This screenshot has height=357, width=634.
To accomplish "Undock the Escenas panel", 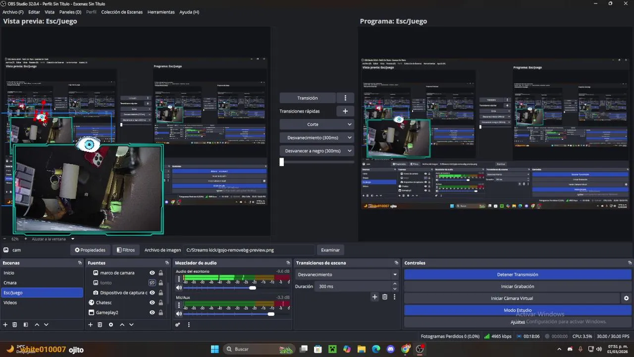I will point(80,263).
